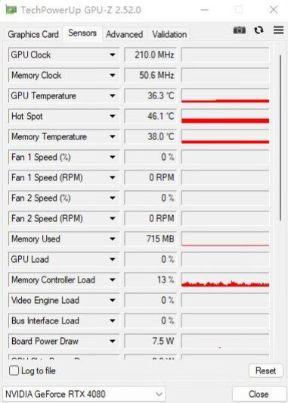288x403 pixels.
Task: Take a screenshot with the camera icon
Action: click(240, 30)
